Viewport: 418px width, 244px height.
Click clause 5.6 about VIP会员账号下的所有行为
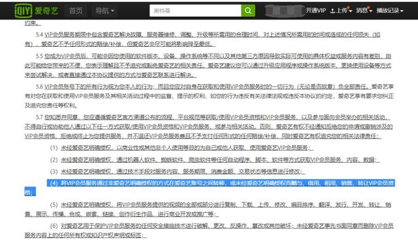209,96
